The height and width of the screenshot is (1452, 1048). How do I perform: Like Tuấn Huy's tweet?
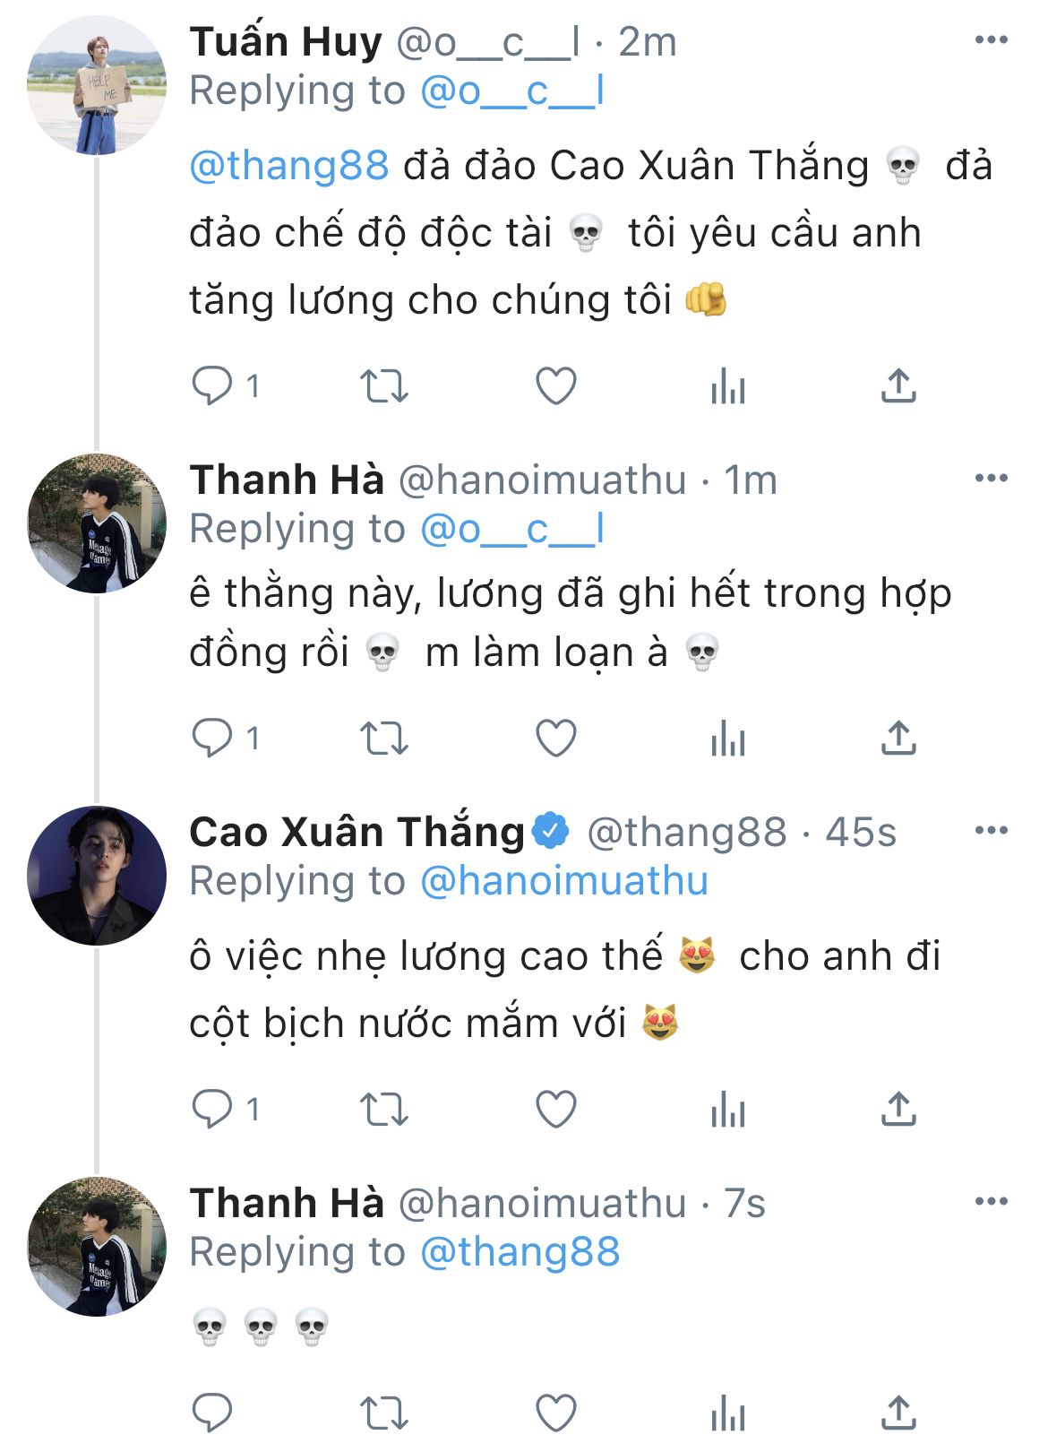[555, 386]
